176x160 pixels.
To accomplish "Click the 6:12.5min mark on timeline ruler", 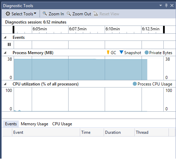I will (x=151, y=29).
